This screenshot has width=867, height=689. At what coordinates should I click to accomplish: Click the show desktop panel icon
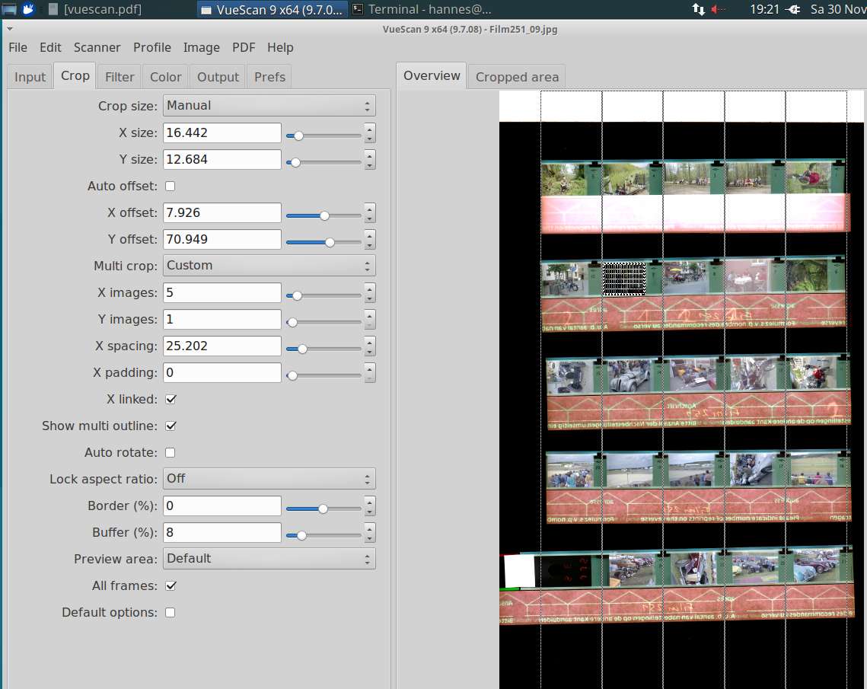click(9, 9)
